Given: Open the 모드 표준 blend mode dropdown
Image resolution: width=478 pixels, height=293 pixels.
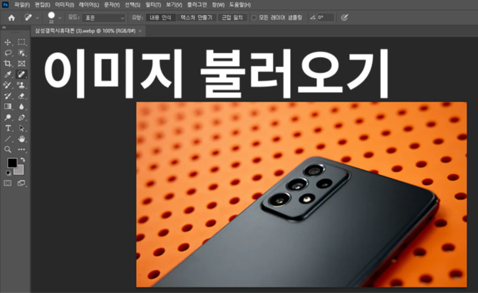Looking at the screenshot, I should click(x=104, y=18).
